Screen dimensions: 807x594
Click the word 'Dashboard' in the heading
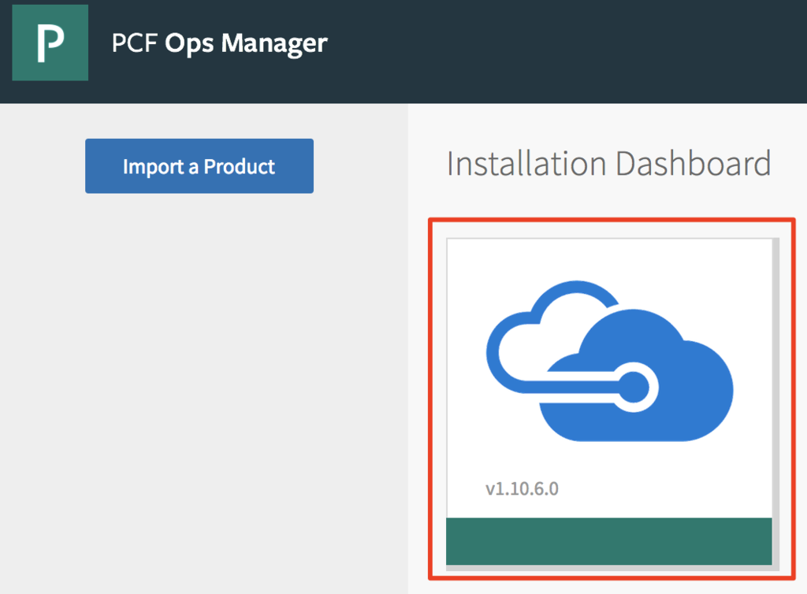[693, 164]
